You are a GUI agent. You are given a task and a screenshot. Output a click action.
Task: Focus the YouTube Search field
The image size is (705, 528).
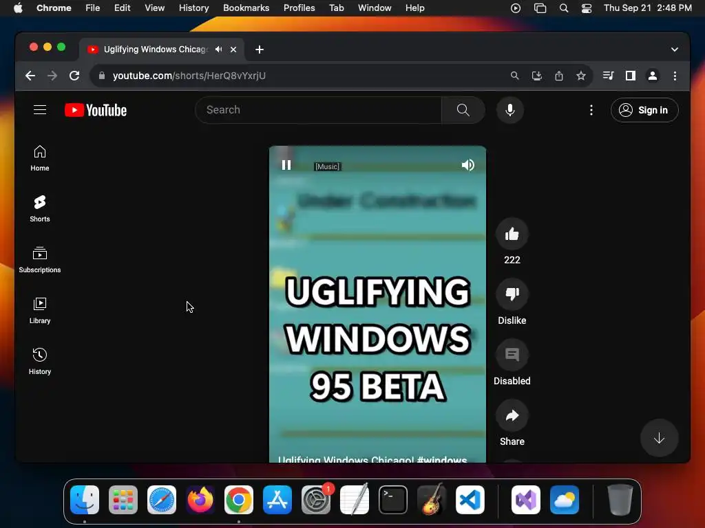318,110
